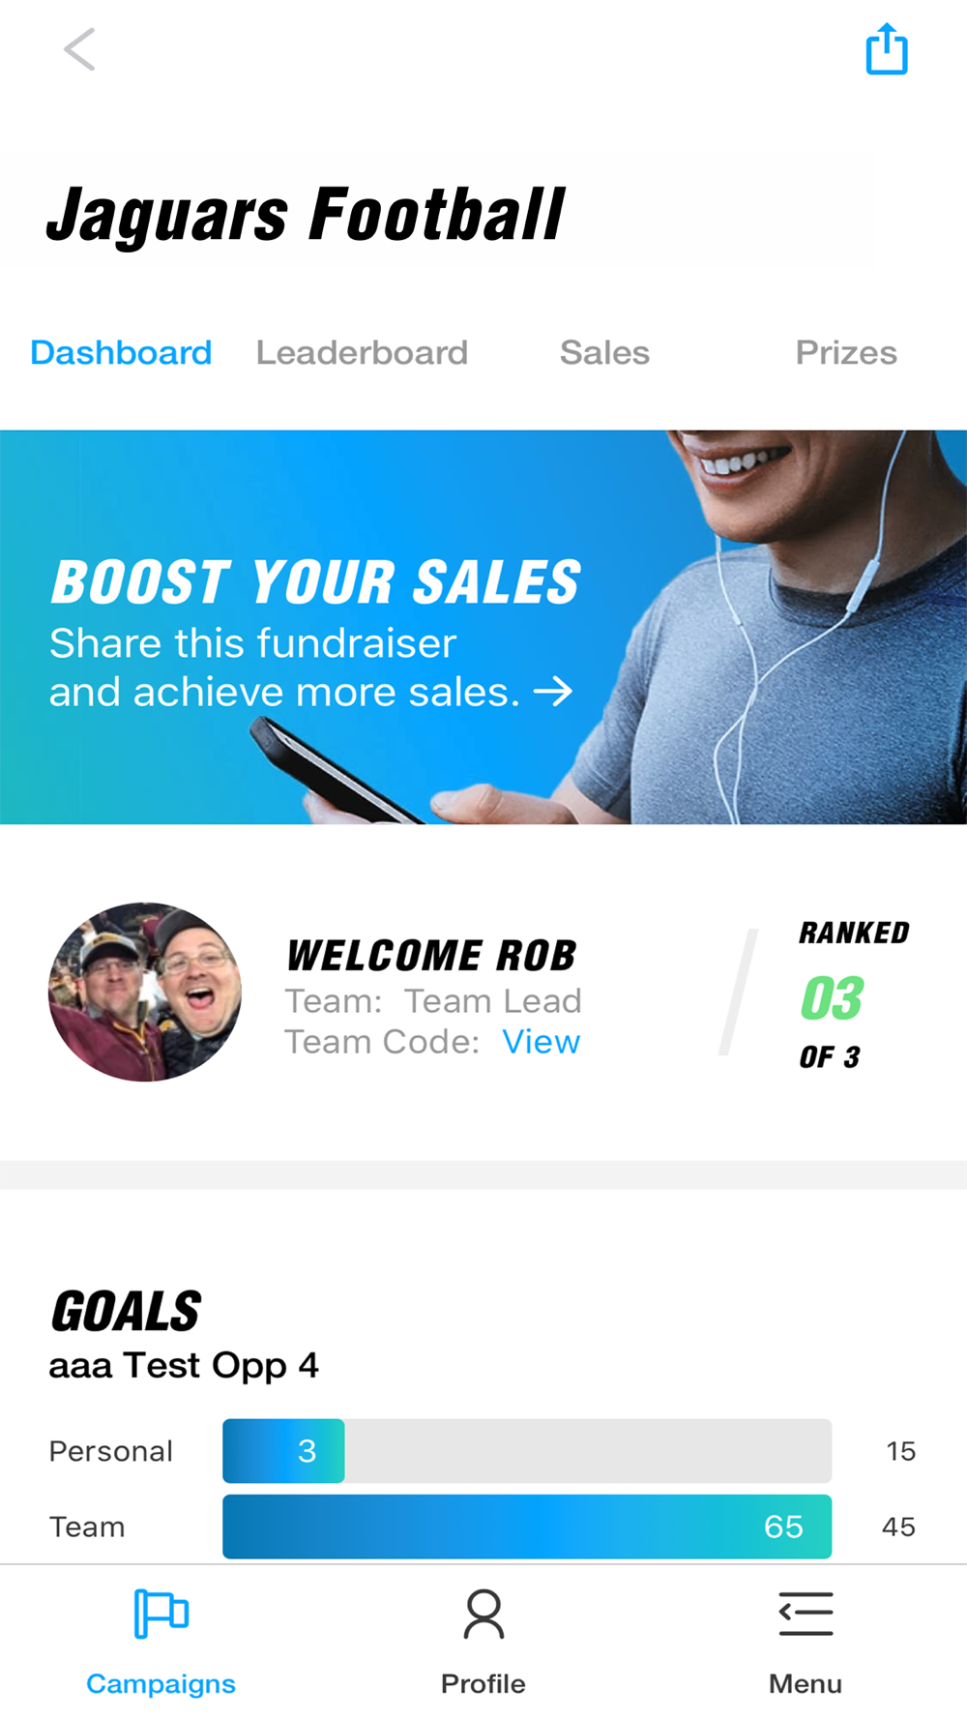Switch to the Leaderboard tab
The width and height of the screenshot is (967, 1720).
(x=362, y=352)
